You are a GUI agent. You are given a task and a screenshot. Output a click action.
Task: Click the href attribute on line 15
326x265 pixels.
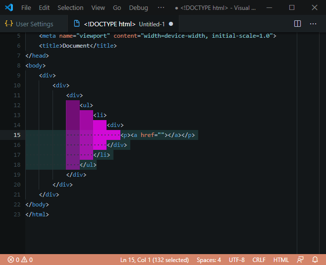point(148,135)
